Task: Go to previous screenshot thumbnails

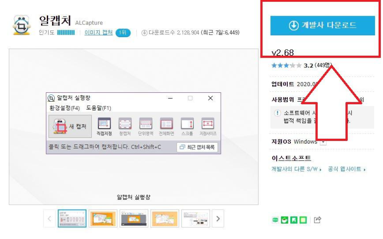Action: [49, 218]
